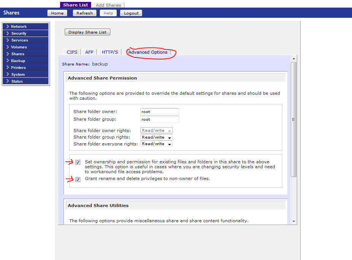Image resolution: width=352 pixels, height=260 pixels.
Task: Click the Status menu arrow icon
Action: (8, 81)
